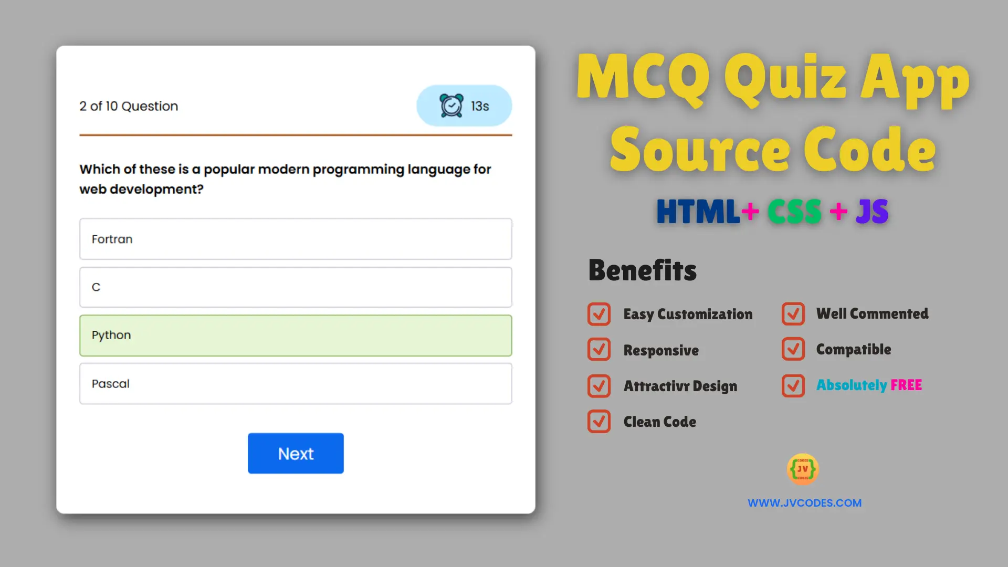Select the Pascal answer option

(296, 383)
